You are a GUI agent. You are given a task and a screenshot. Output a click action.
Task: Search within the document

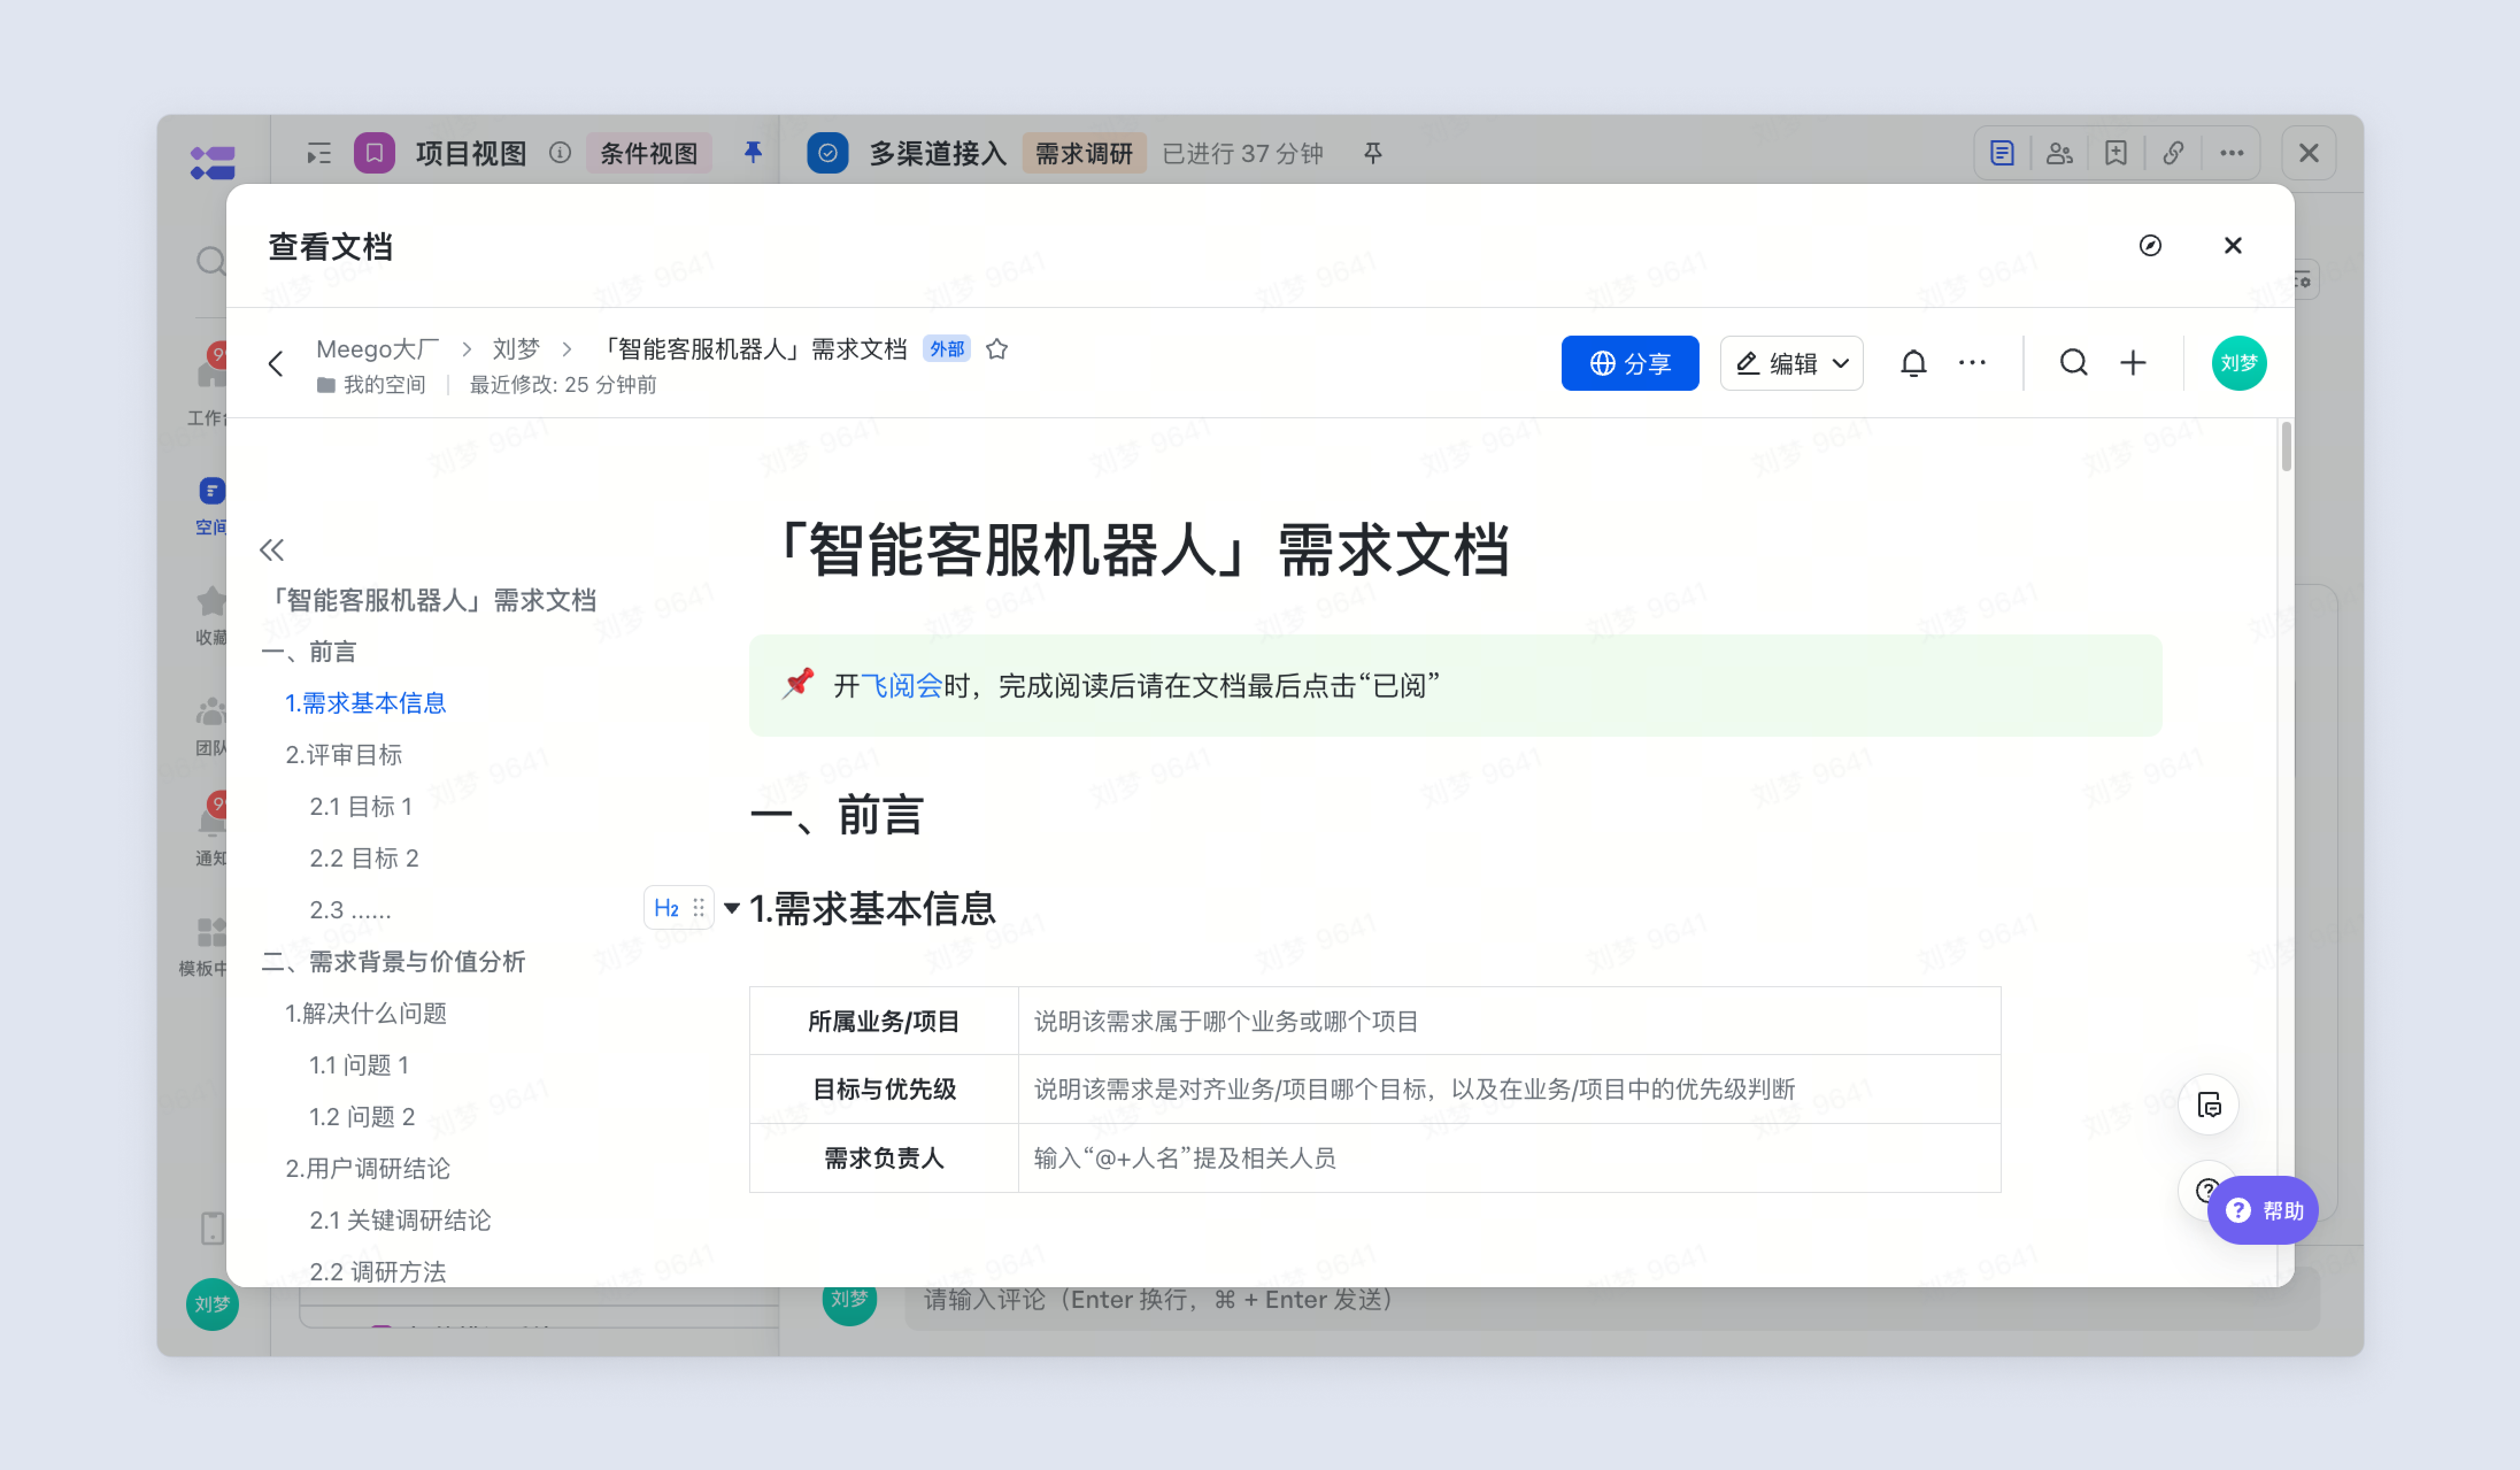(x=2074, y=363)
